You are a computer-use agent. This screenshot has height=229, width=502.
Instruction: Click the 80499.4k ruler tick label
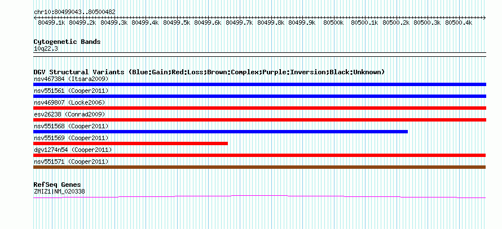[x=146, y=23]
